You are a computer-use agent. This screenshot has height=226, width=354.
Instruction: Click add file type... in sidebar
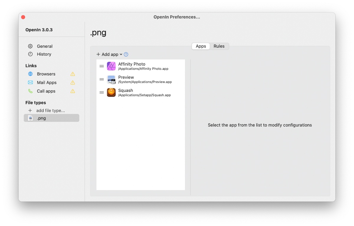click(x=50, y=110)
